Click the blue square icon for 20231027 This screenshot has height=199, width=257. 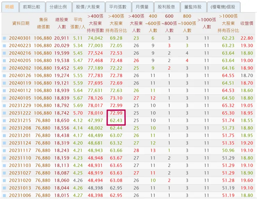pos(5,173)
